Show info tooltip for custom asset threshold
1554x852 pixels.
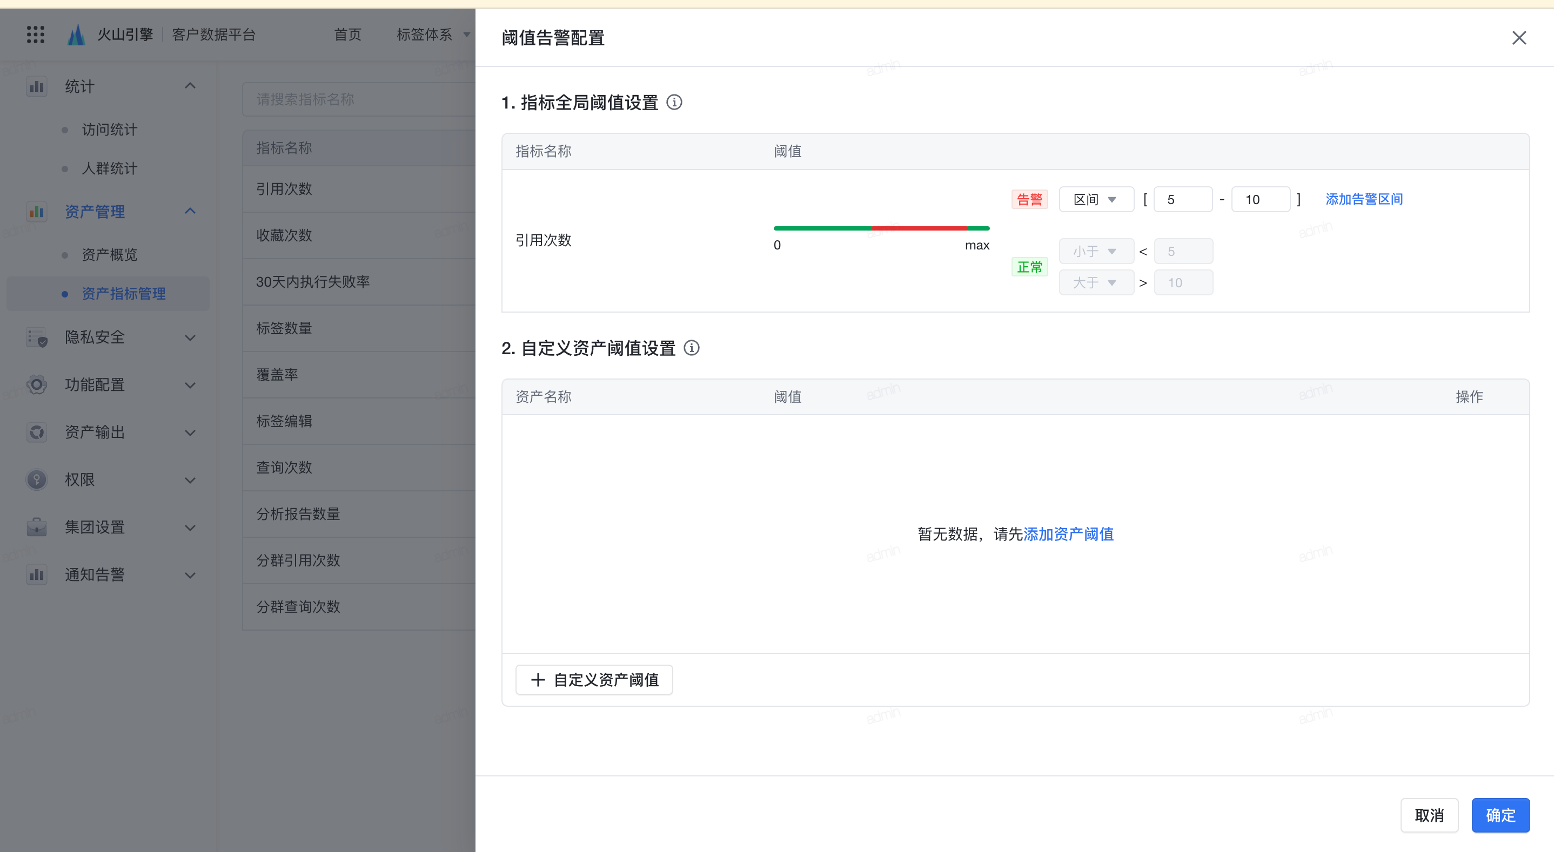tap(692, 348)
